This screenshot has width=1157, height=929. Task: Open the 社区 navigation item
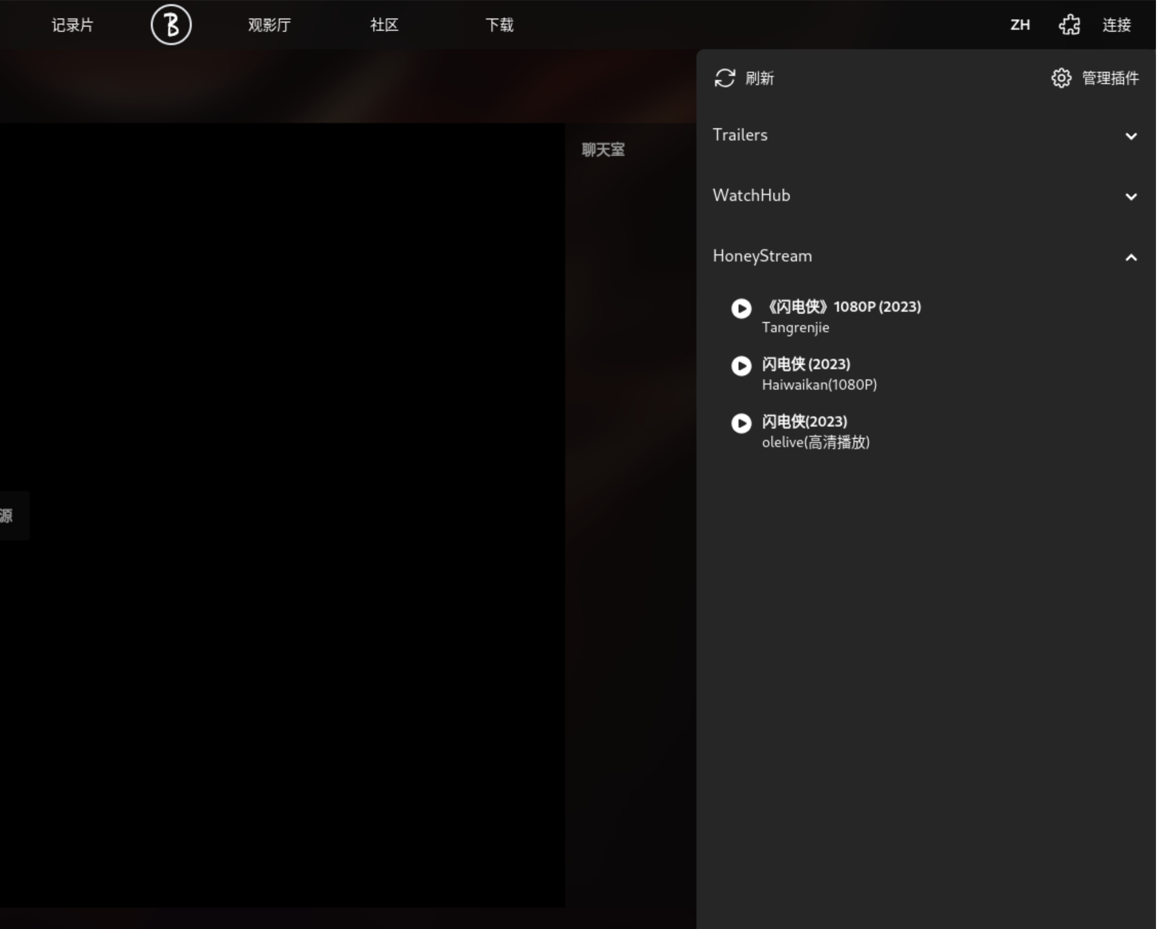coord(384,25)
